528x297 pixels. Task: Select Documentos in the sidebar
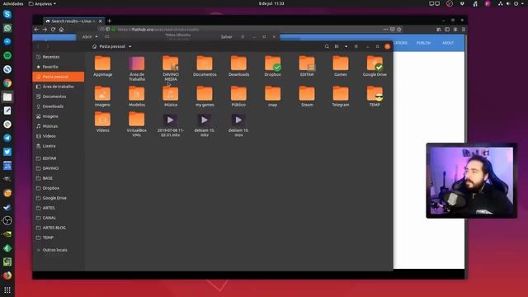(59, 97)
